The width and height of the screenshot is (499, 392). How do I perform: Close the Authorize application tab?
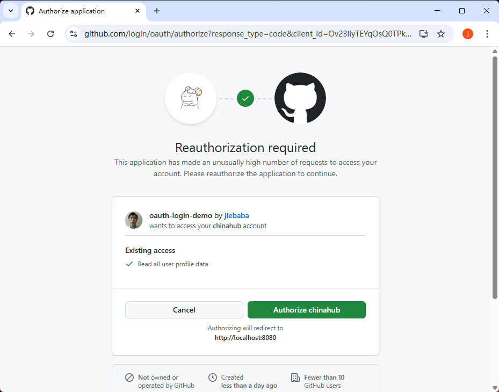point(139,11)
